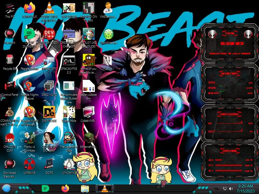Open the VirusWire.exe lime icon
This screenshot has width=259, height=194.
pyautogui.click(x=108, y=36)
